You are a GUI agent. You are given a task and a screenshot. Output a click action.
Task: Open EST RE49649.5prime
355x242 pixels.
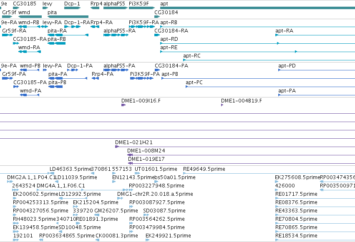click(x=204, y=169)
